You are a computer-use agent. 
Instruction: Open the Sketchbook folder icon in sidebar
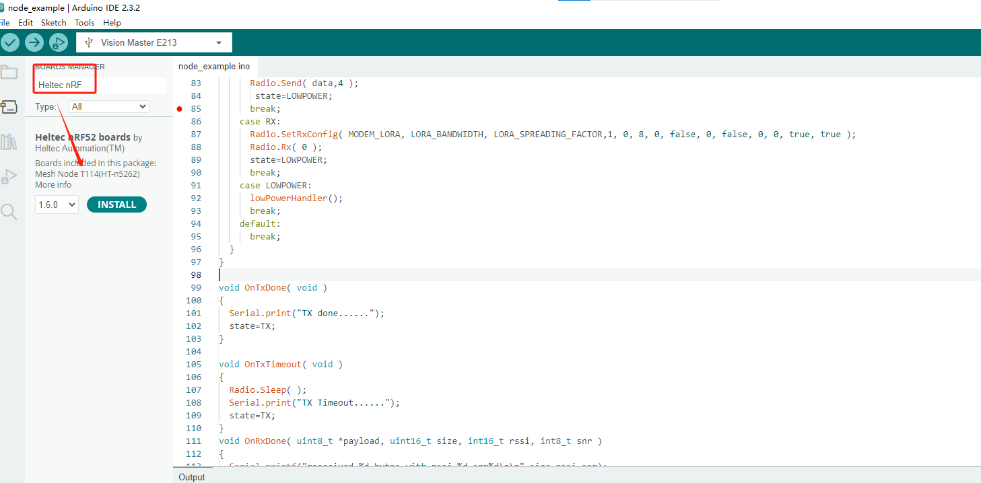(x=9, y=73)
